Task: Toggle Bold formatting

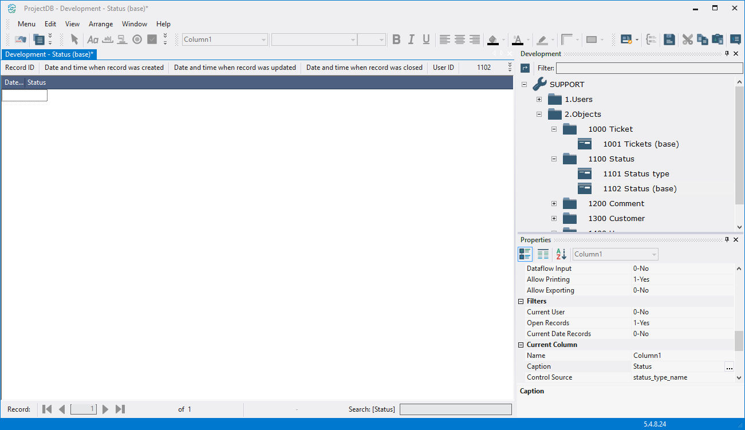Action: pyautogui.click(x=396, y=40)
